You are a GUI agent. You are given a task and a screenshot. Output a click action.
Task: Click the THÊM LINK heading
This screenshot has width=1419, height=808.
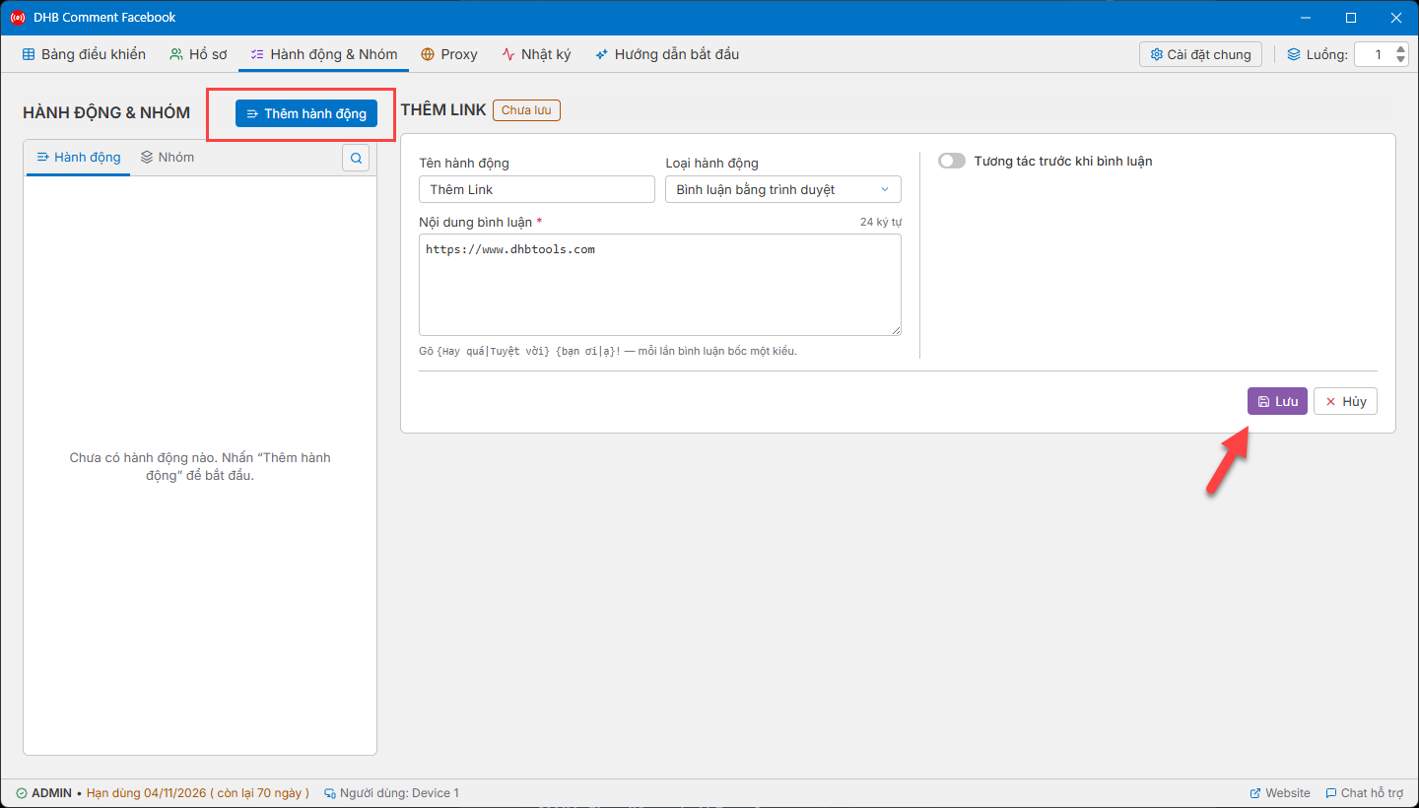(443, 110)
